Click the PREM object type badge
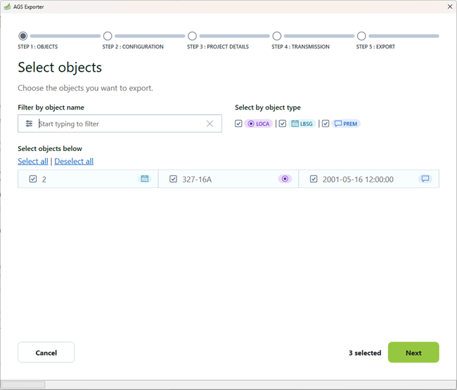This screenshot has height=390, width=457. pos(346,124)
